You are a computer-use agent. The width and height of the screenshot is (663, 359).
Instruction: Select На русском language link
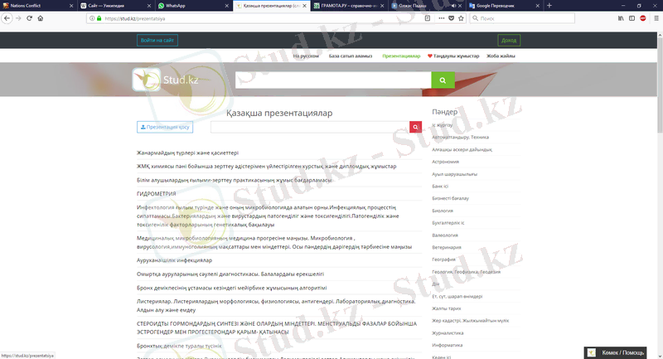(306, 56)
